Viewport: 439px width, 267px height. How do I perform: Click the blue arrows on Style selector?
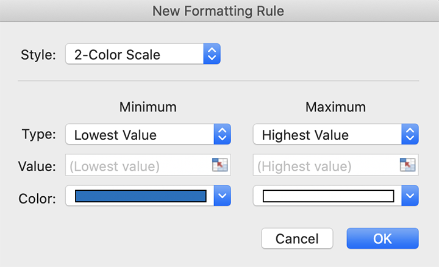pos(212,54)
